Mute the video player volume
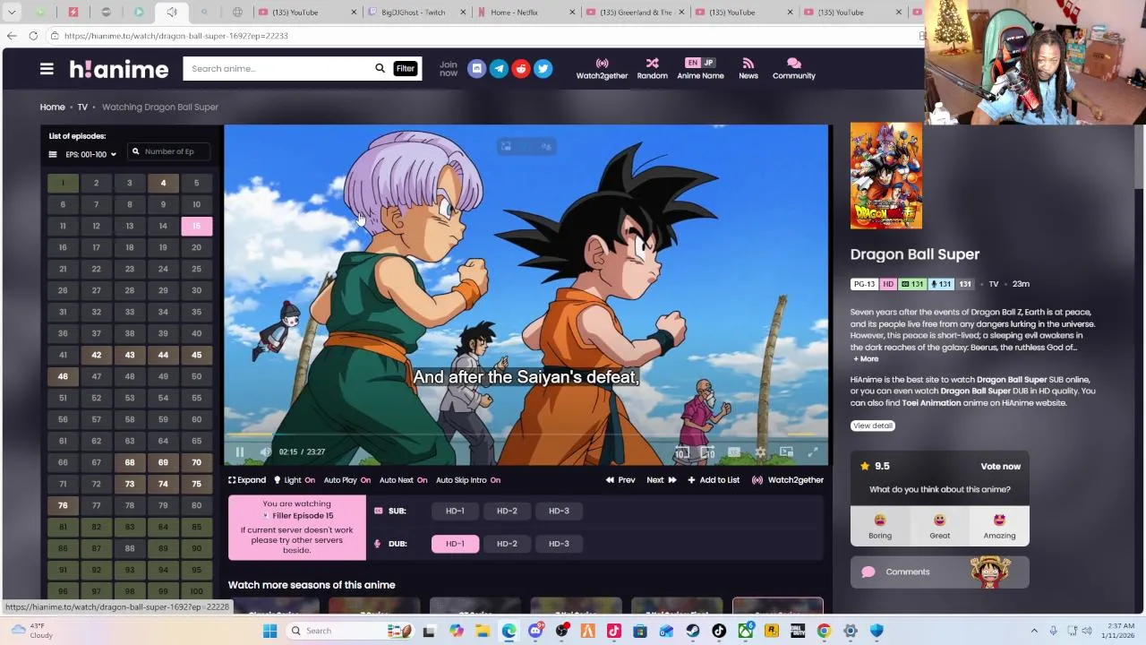1146x645 pixels. (x=265, y=452)
